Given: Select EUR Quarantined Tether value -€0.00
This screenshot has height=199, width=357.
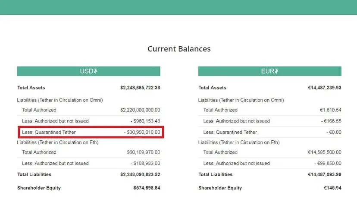Looking at the screenshot, I should tap(334, 132).
